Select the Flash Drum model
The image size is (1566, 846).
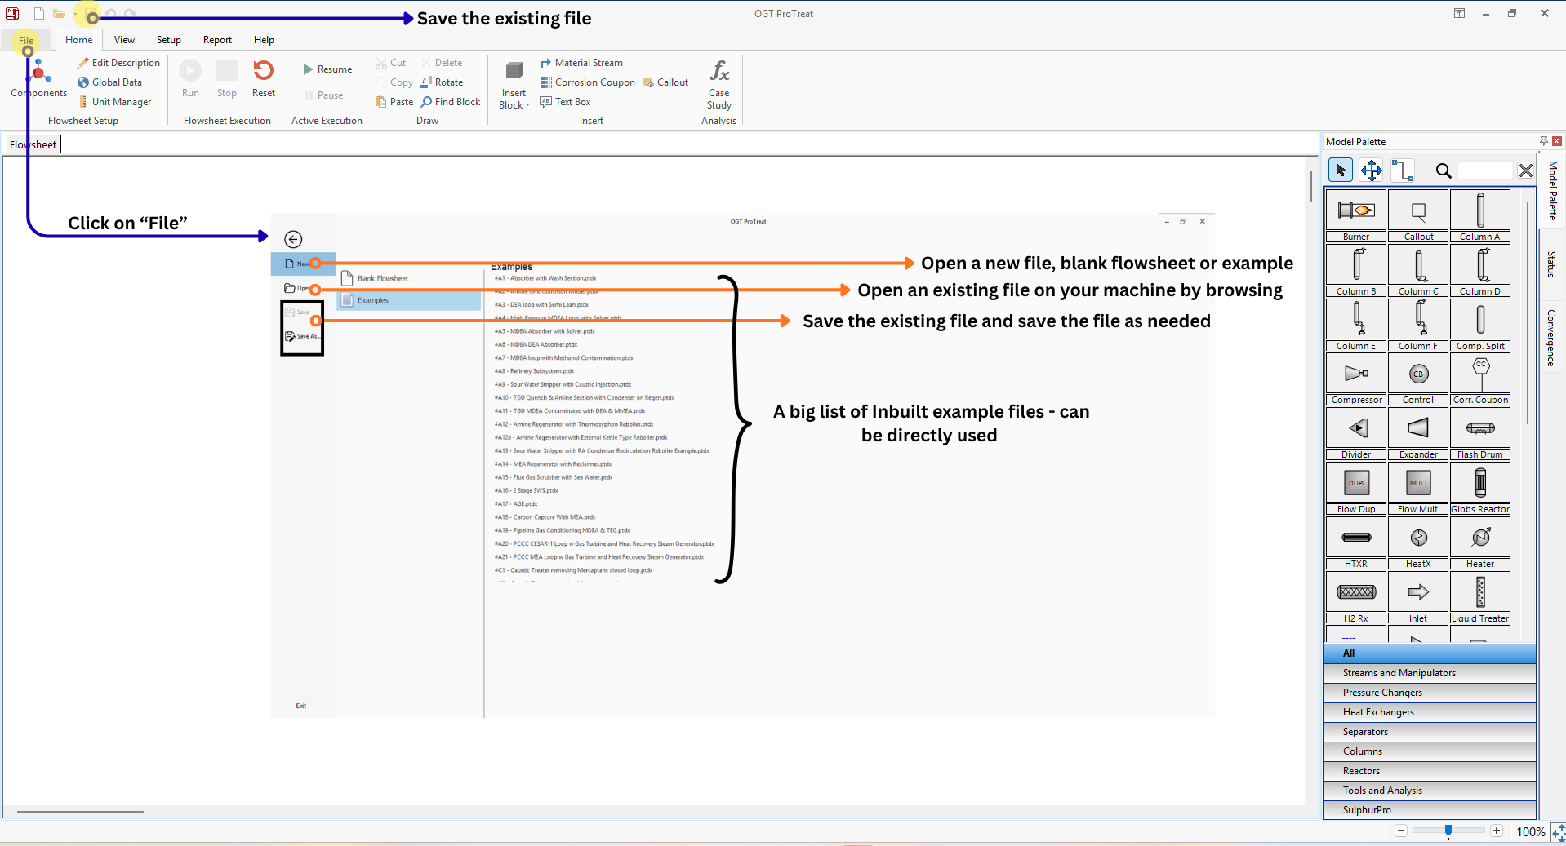1479,428
